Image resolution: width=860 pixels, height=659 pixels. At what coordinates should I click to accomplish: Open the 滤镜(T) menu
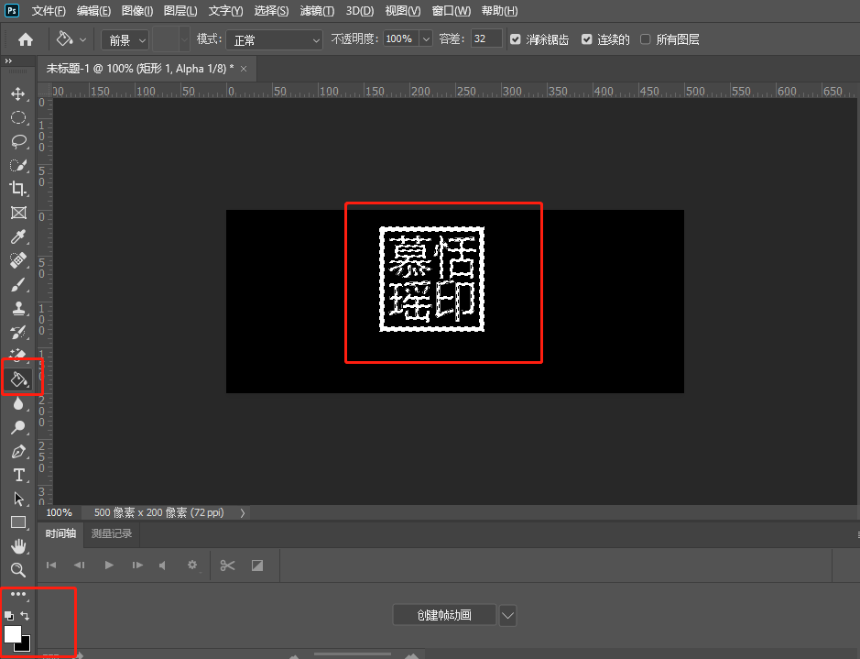click(317, 11)
